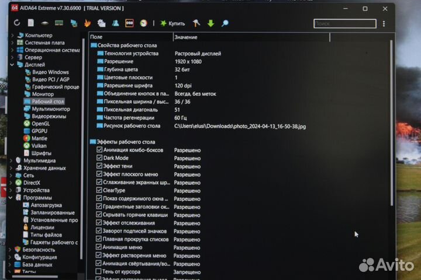Collapse the Дисплей tree node

pos(12,65)
